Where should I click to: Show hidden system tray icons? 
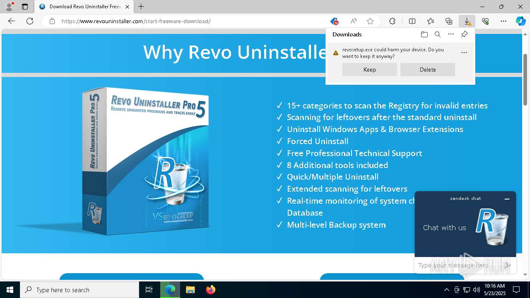tap(446, 290)
